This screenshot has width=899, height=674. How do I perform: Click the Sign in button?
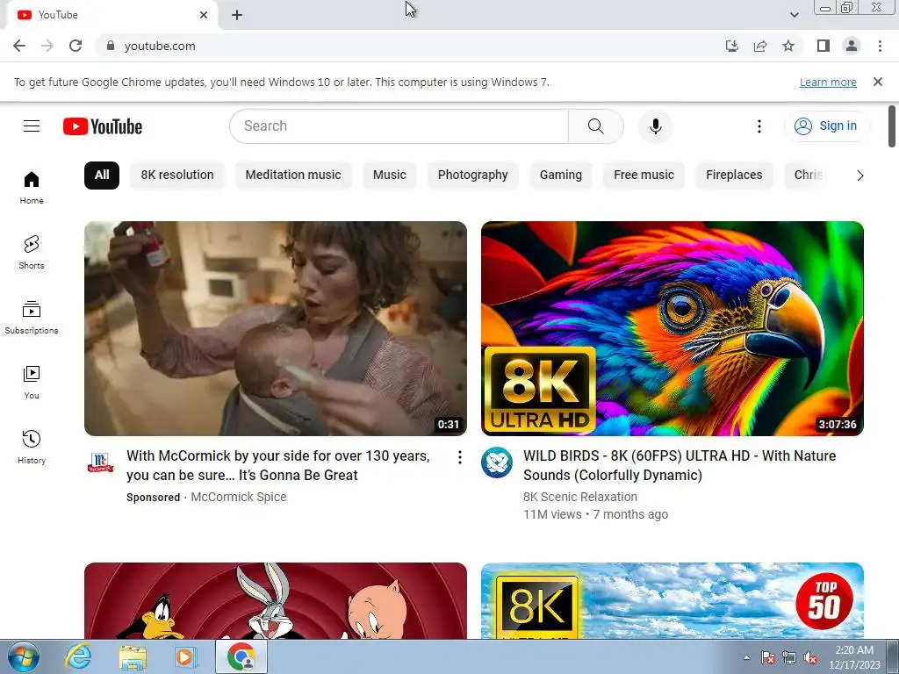(x=826, y=126)
